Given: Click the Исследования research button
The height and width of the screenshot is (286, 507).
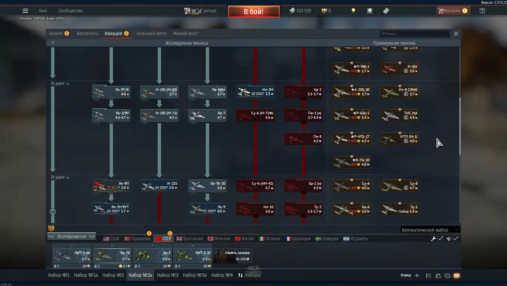Looking at the screenshot, I should point(72,236).
